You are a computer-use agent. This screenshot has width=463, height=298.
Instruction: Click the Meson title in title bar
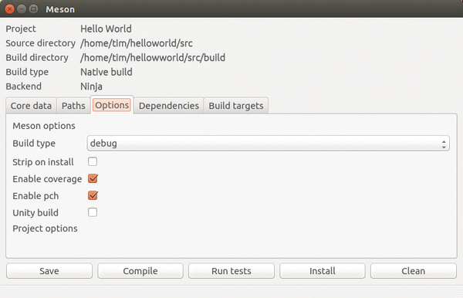[60, 9]
